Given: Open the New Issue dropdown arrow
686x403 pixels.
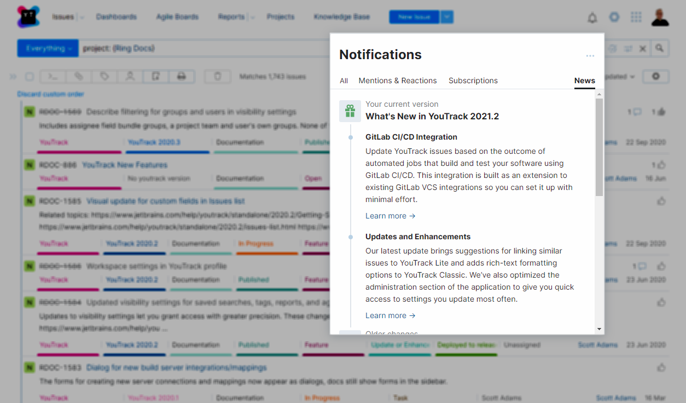Looking at the screenshot, I should tap(447, 17).
